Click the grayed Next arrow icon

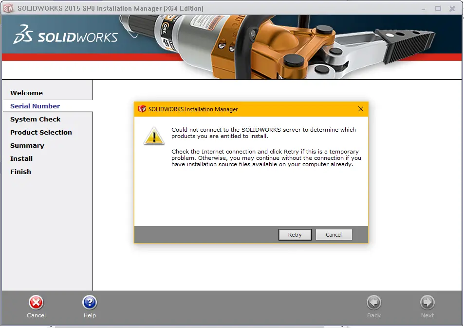(x=427, y=303)
